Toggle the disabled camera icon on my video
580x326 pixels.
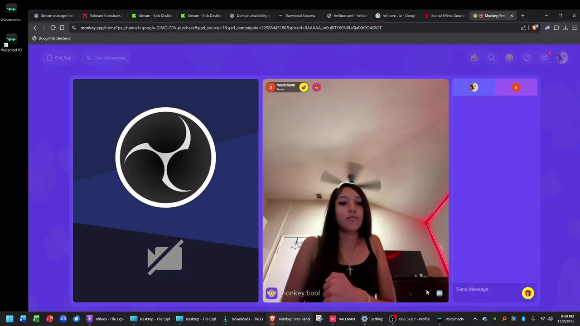click(165, 258)
